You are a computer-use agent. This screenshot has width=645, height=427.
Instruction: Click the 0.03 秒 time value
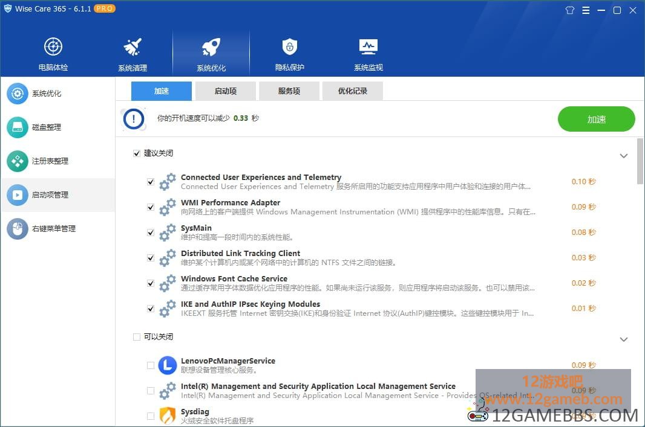point(583,258)
